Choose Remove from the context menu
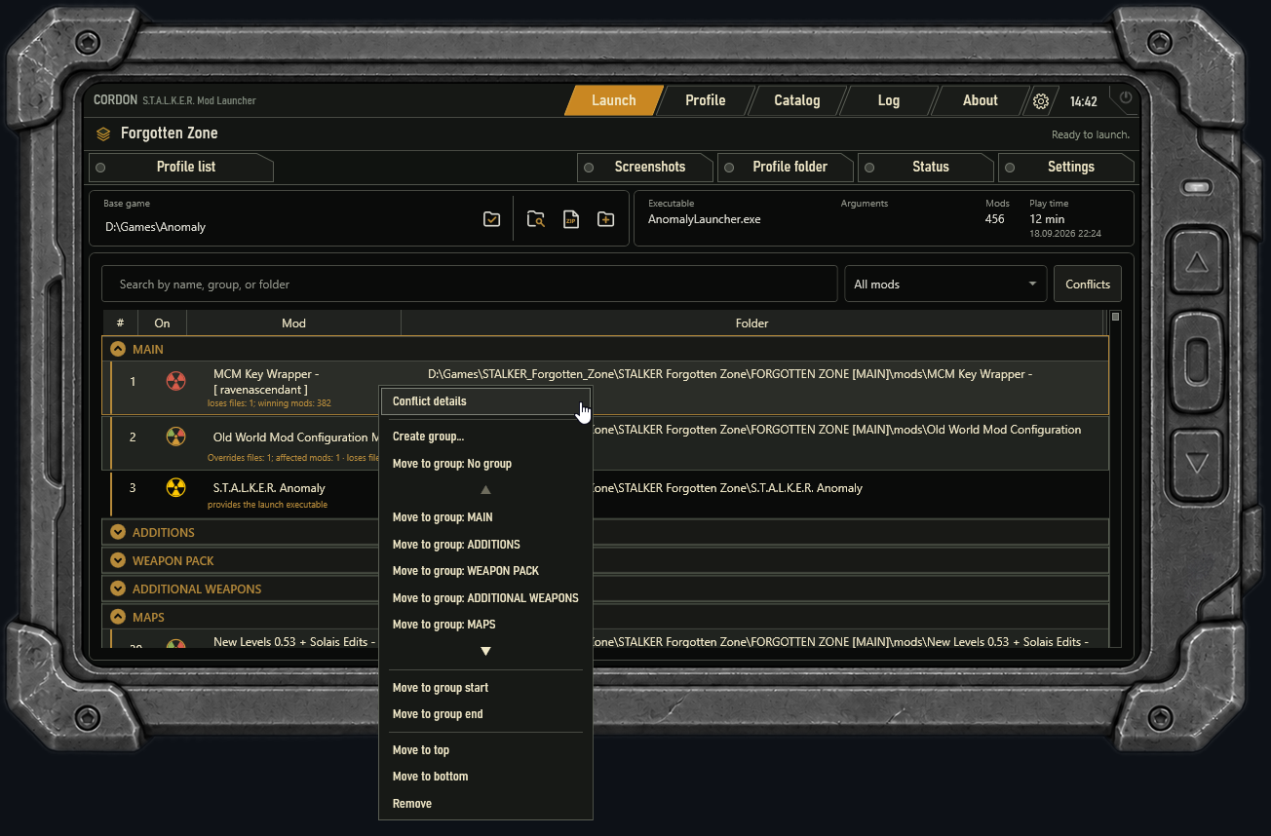The image size is (1271, 836). [485, 804]
